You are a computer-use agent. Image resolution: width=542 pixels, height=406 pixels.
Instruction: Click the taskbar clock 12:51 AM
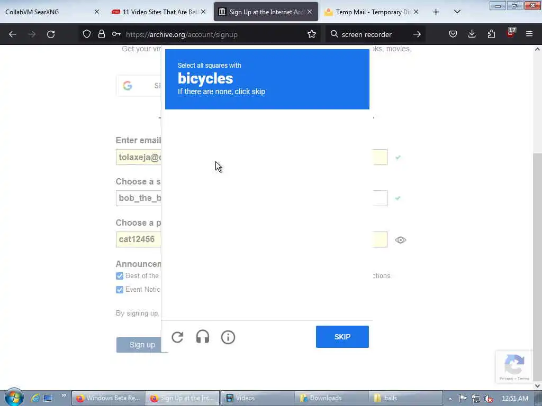(x=514, y=399)
